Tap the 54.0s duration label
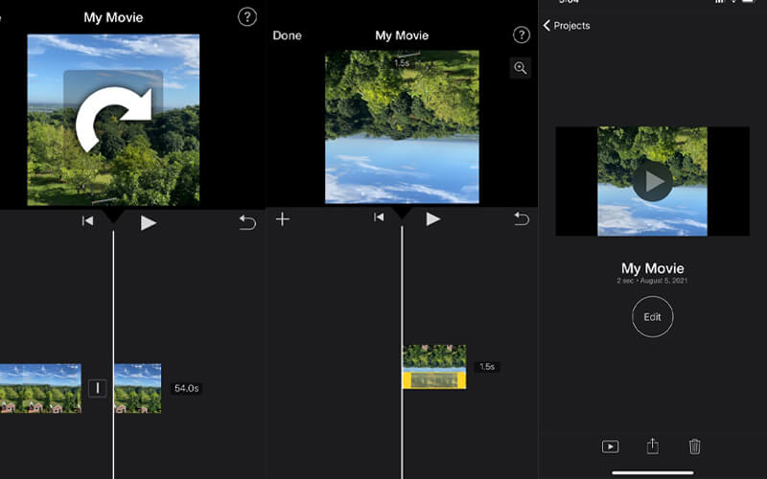 186,388
